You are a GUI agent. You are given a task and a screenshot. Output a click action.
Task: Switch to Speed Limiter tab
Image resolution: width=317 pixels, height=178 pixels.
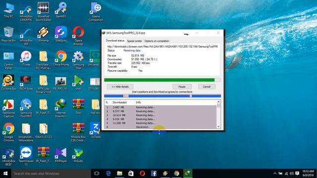coord(134,41)
